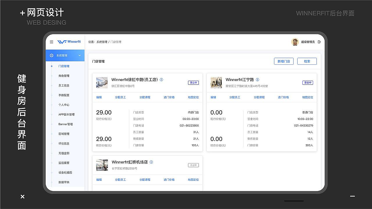
Task: Click the Winnerfit徐虹中路(员工店) store thumbnail
Action: point(102,83)
